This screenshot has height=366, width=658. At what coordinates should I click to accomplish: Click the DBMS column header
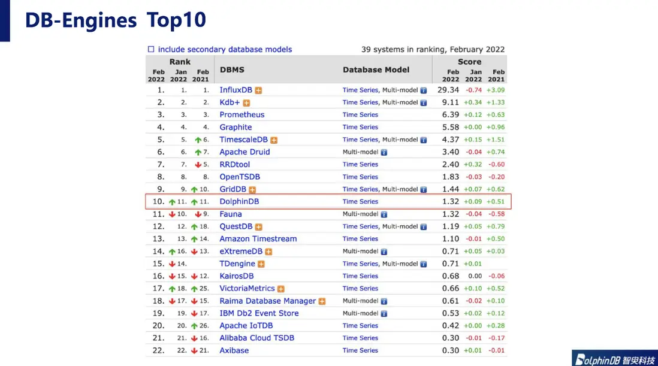tap(232, 70)
